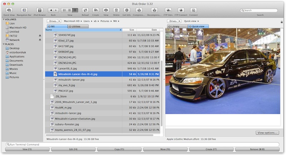This screenshot has height=155, width=286.
Task: Click the FTP Connect toolbar icon
Action: [x=181, y=10]
